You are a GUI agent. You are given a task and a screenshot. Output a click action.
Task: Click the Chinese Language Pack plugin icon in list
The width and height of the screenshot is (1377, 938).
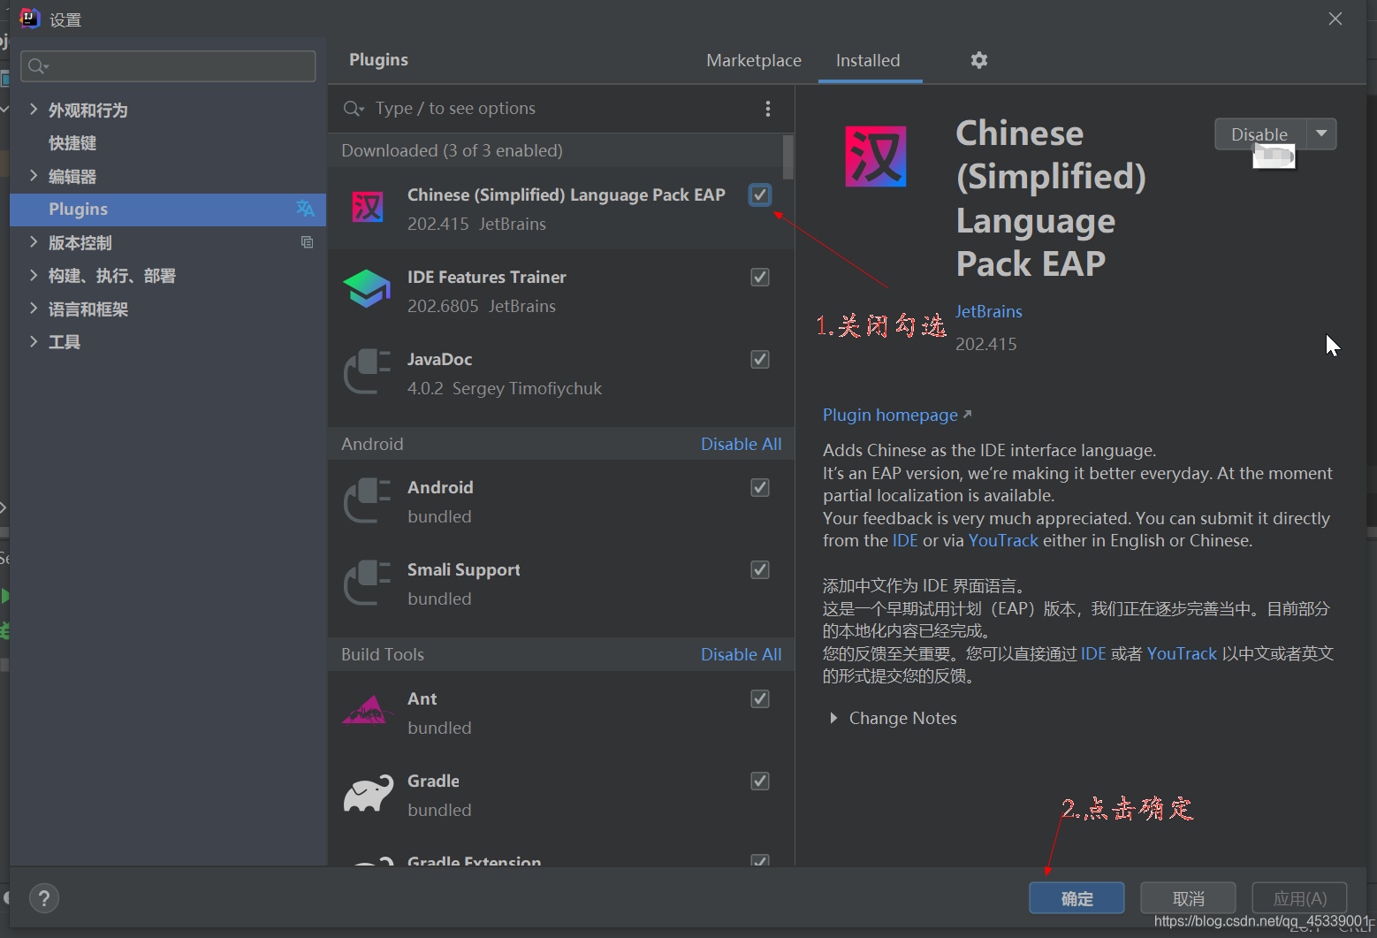tap(368, 208)
